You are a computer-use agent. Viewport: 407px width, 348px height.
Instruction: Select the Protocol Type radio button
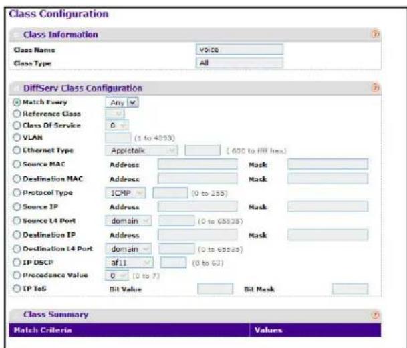17,192
